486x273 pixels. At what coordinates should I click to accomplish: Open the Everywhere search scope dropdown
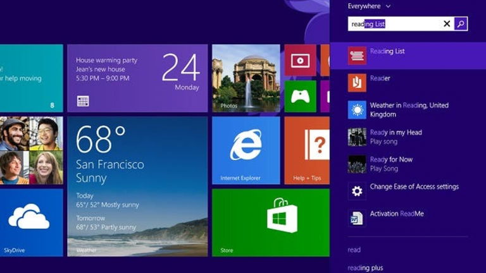369,6
